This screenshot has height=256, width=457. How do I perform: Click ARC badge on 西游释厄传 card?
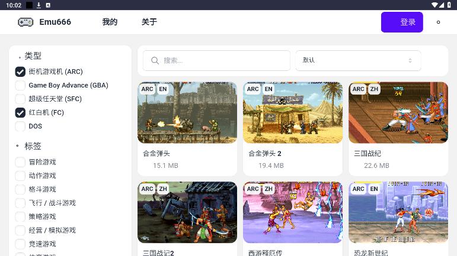(x=253, y=189)
